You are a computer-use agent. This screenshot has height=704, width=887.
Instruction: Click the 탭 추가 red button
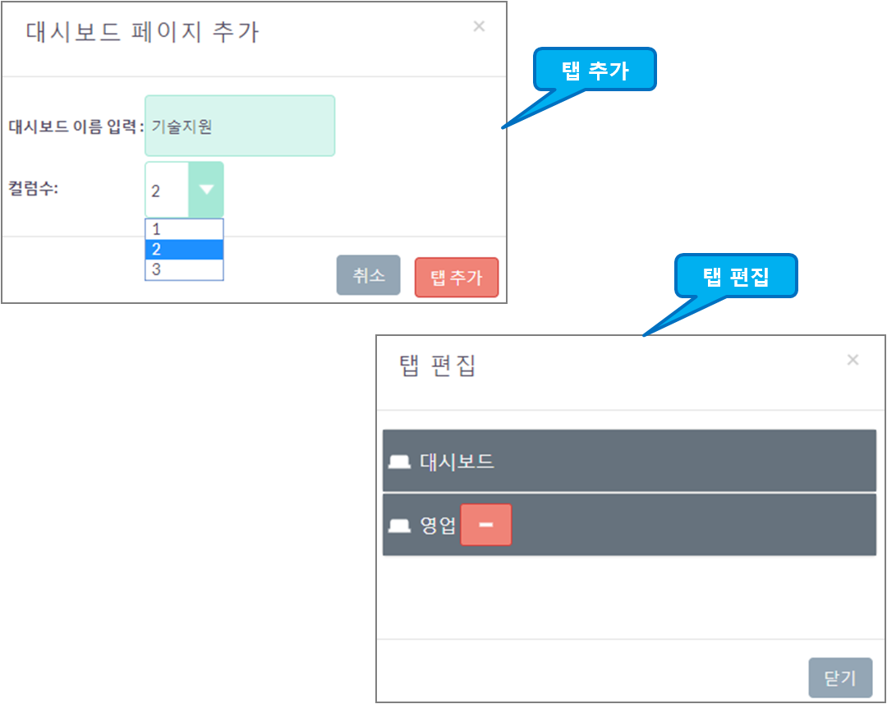coord(457,278)
